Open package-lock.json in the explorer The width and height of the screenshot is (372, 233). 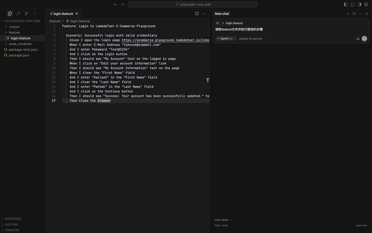[23, 50]
